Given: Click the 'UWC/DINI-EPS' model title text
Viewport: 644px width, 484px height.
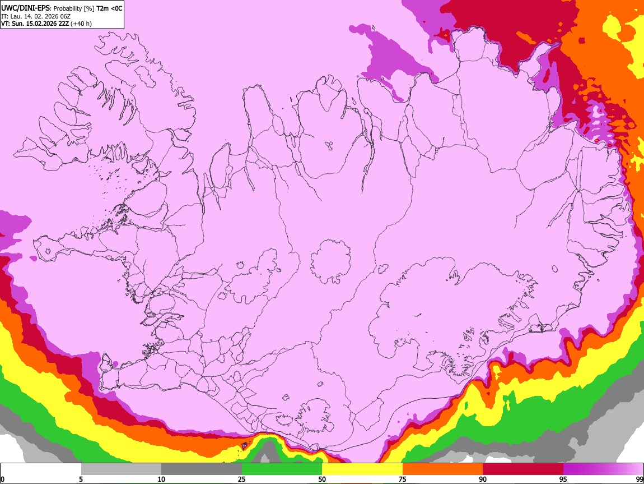Looking at the screenshot, I should (x=24, y=8).
